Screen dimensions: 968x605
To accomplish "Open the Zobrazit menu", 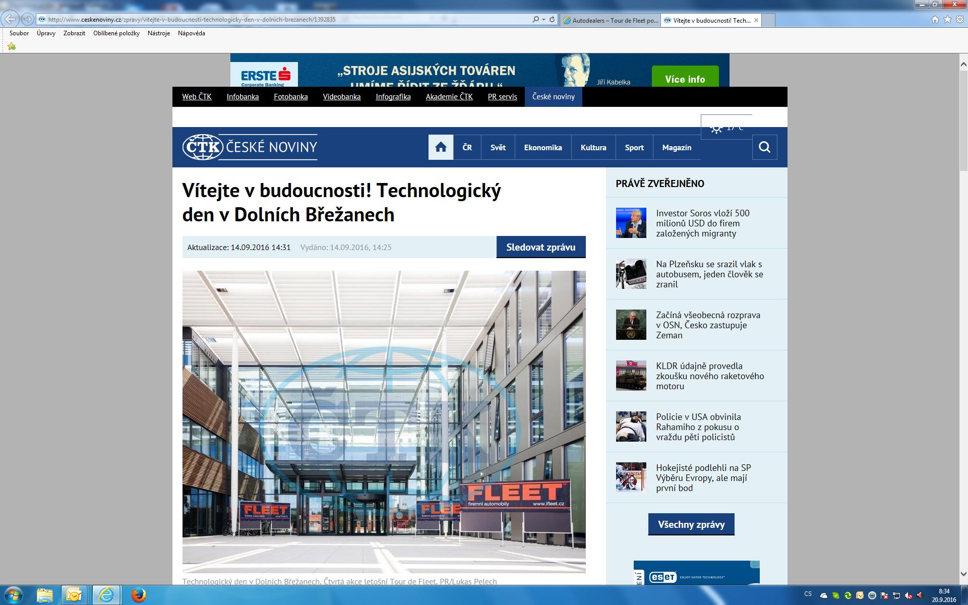I will click(74, 33).
